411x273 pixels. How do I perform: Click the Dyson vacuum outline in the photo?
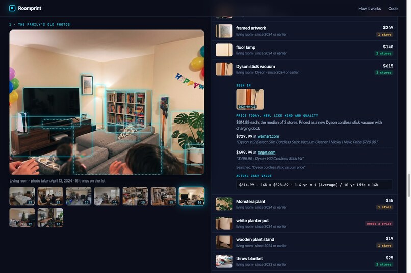coord(164,122)
